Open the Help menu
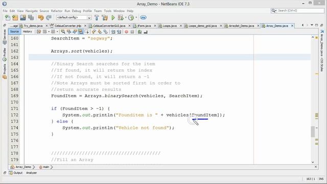The width and height of the screenshot is (327, 184). 130,11
